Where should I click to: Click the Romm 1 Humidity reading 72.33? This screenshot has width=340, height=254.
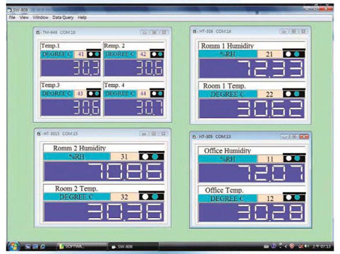[x=252, y=68]
